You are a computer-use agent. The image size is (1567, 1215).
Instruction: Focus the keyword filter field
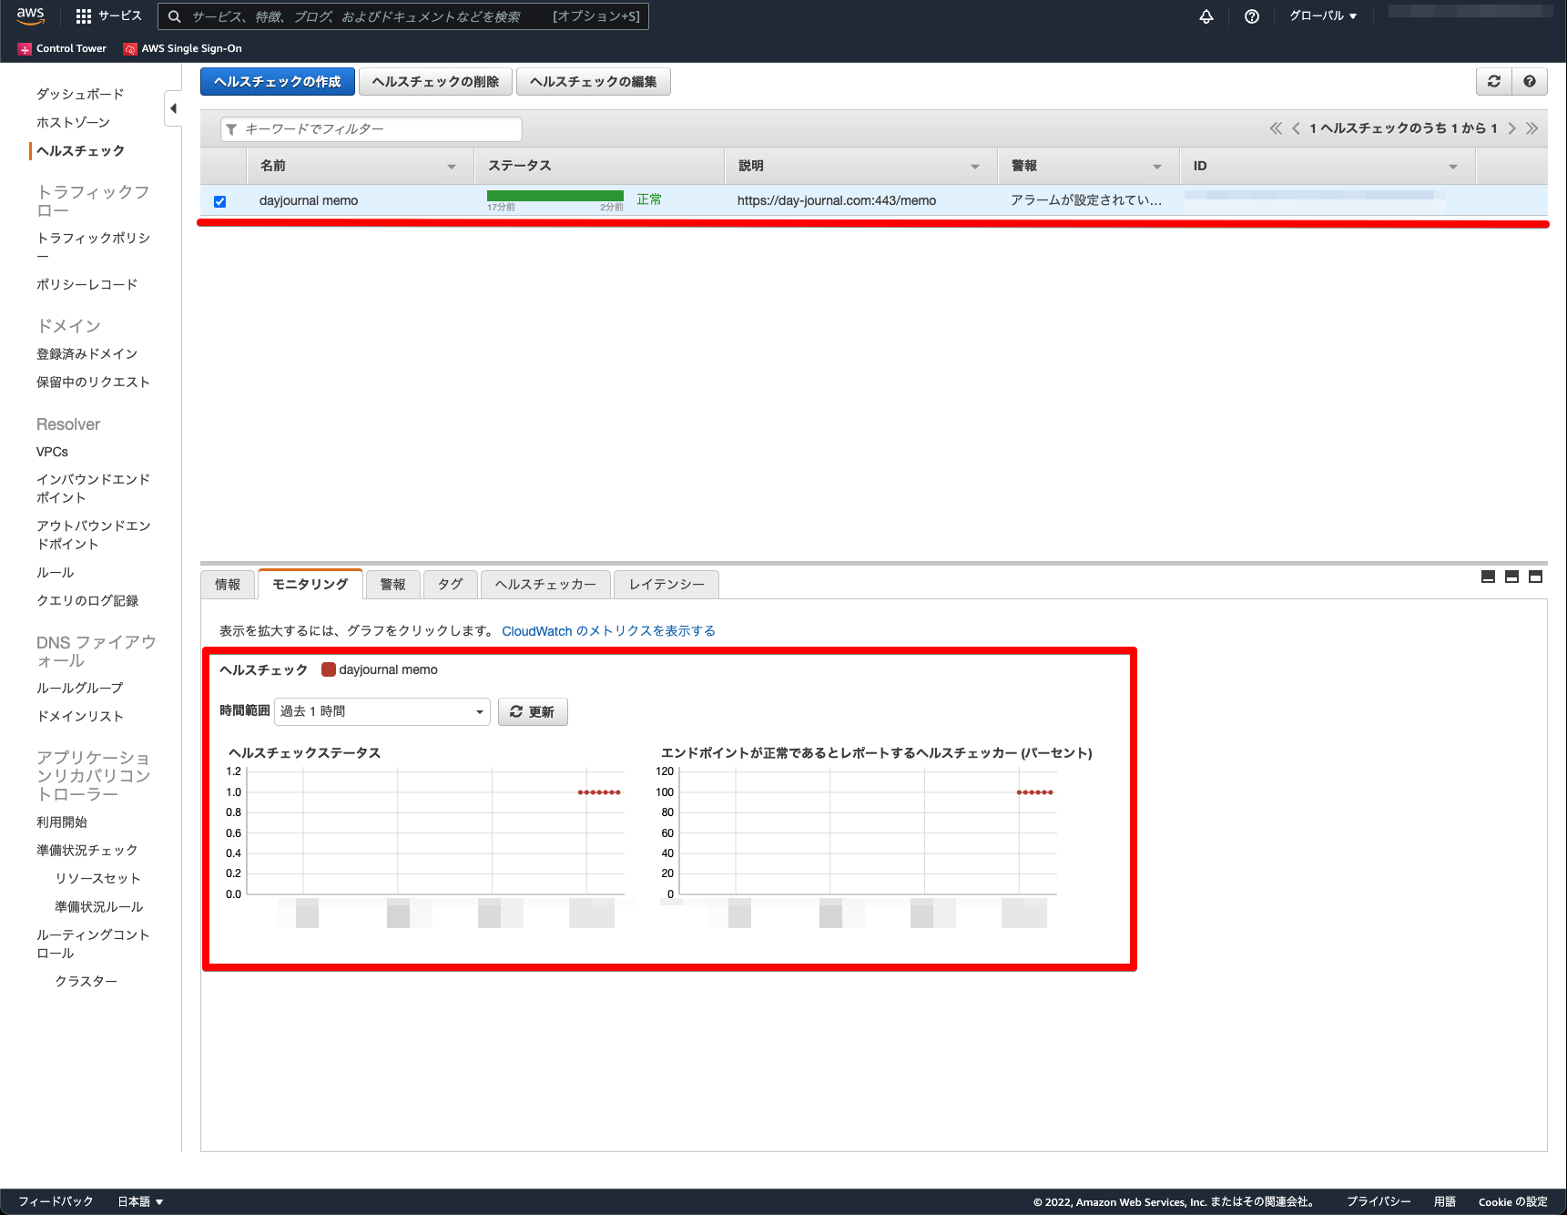[371, 129]
